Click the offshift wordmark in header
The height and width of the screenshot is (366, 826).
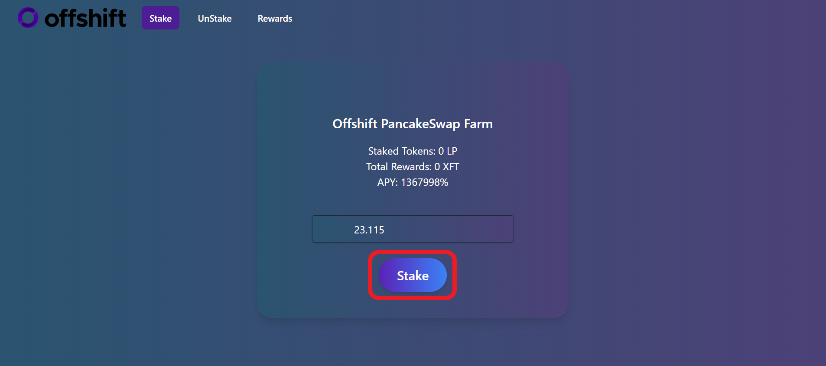tap(85, 18)
